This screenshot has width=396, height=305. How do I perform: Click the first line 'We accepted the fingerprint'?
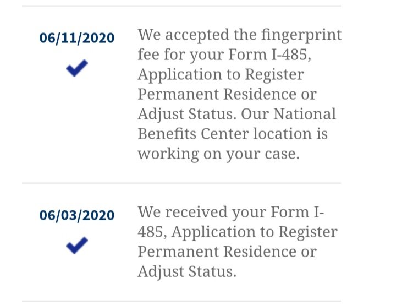pyautogui.click(x=240, y=35)
